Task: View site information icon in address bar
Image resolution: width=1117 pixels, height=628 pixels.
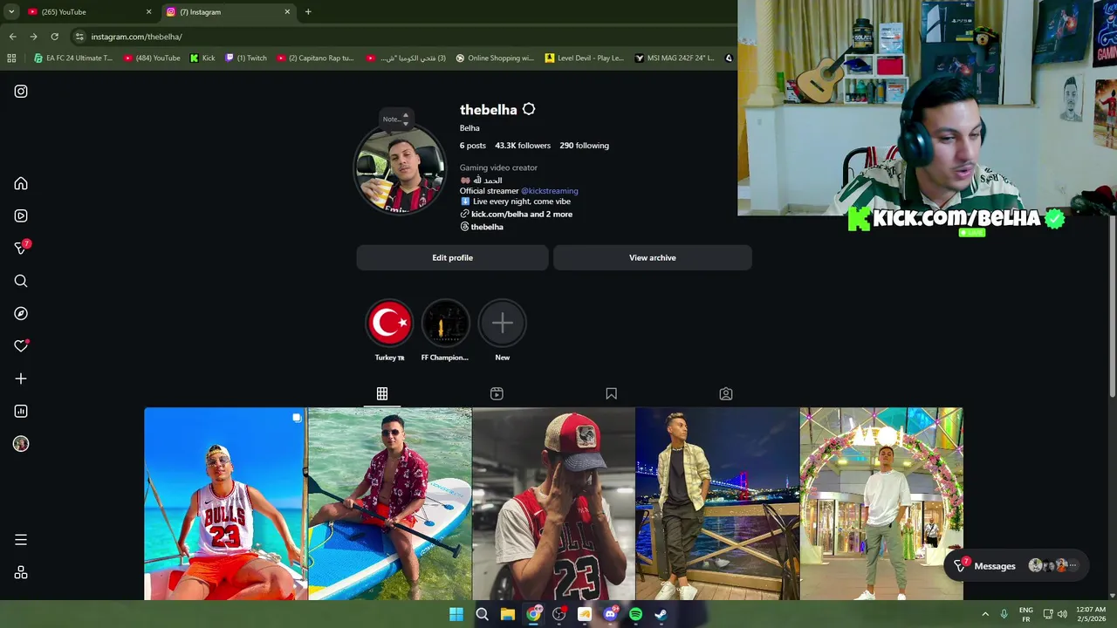Action: coord(79,37)
